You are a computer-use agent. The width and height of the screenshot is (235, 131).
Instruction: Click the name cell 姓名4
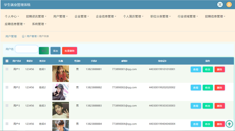coord(42,124)
